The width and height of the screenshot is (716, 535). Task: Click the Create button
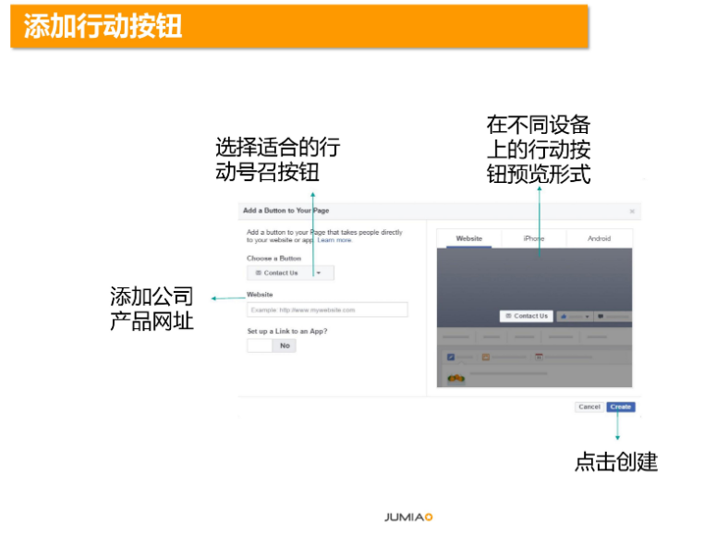point(621,407)
